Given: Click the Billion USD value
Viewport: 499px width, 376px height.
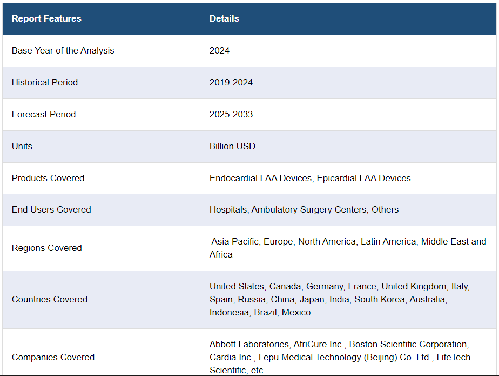Looking at the screenshot, I should [232, 146].
